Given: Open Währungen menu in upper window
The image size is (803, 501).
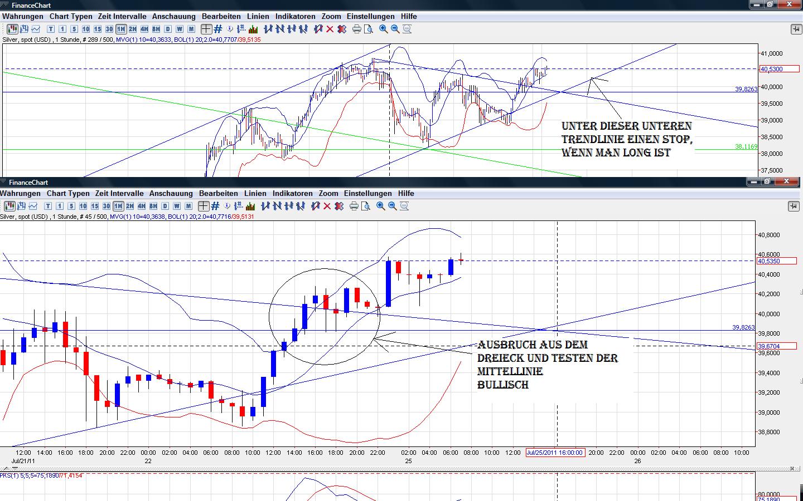Looking at the screenshot, I should pos(23,17).
